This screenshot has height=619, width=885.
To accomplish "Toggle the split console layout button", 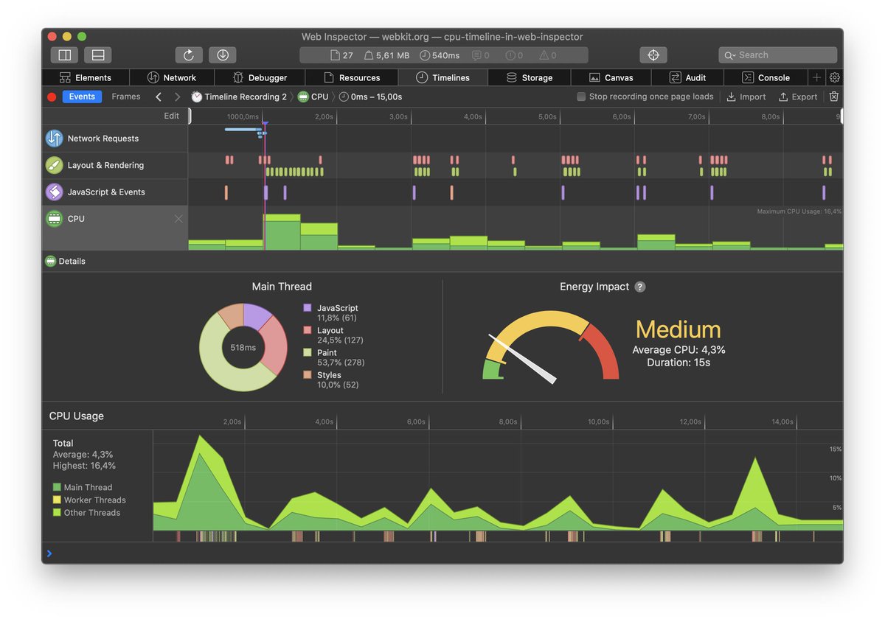I will coord(98,55).
